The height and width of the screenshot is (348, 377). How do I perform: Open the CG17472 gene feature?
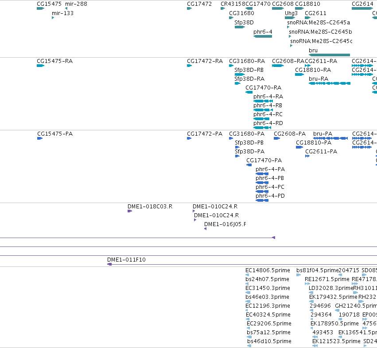click(190, 8)
